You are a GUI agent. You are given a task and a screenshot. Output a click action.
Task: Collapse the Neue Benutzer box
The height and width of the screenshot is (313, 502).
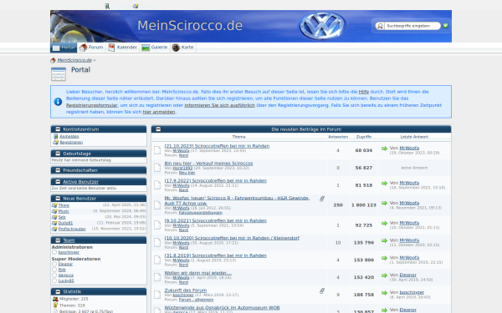[58, 199]
